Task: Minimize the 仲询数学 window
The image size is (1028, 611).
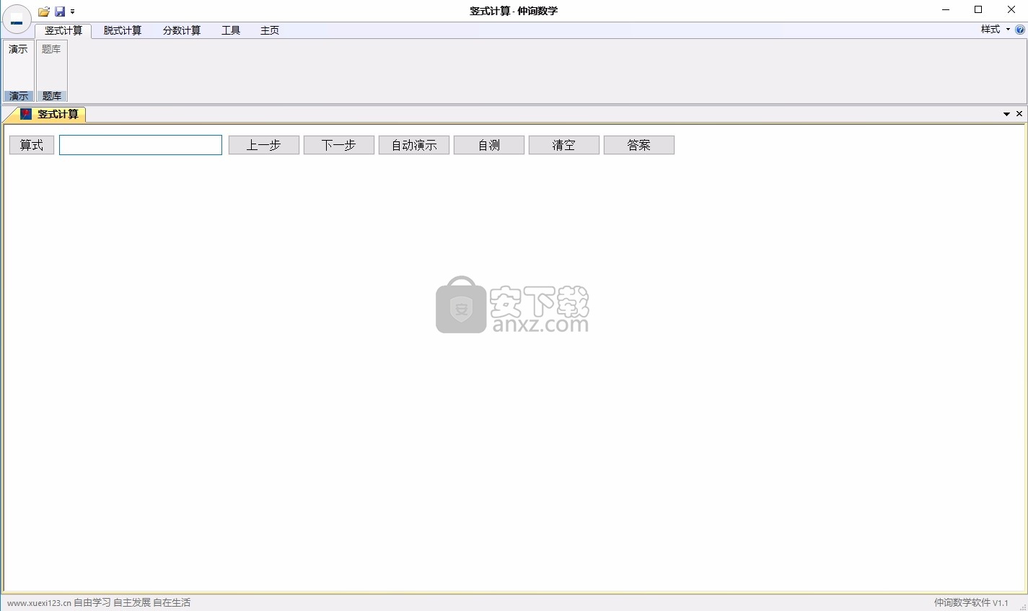Action: (x=946, y=10)
